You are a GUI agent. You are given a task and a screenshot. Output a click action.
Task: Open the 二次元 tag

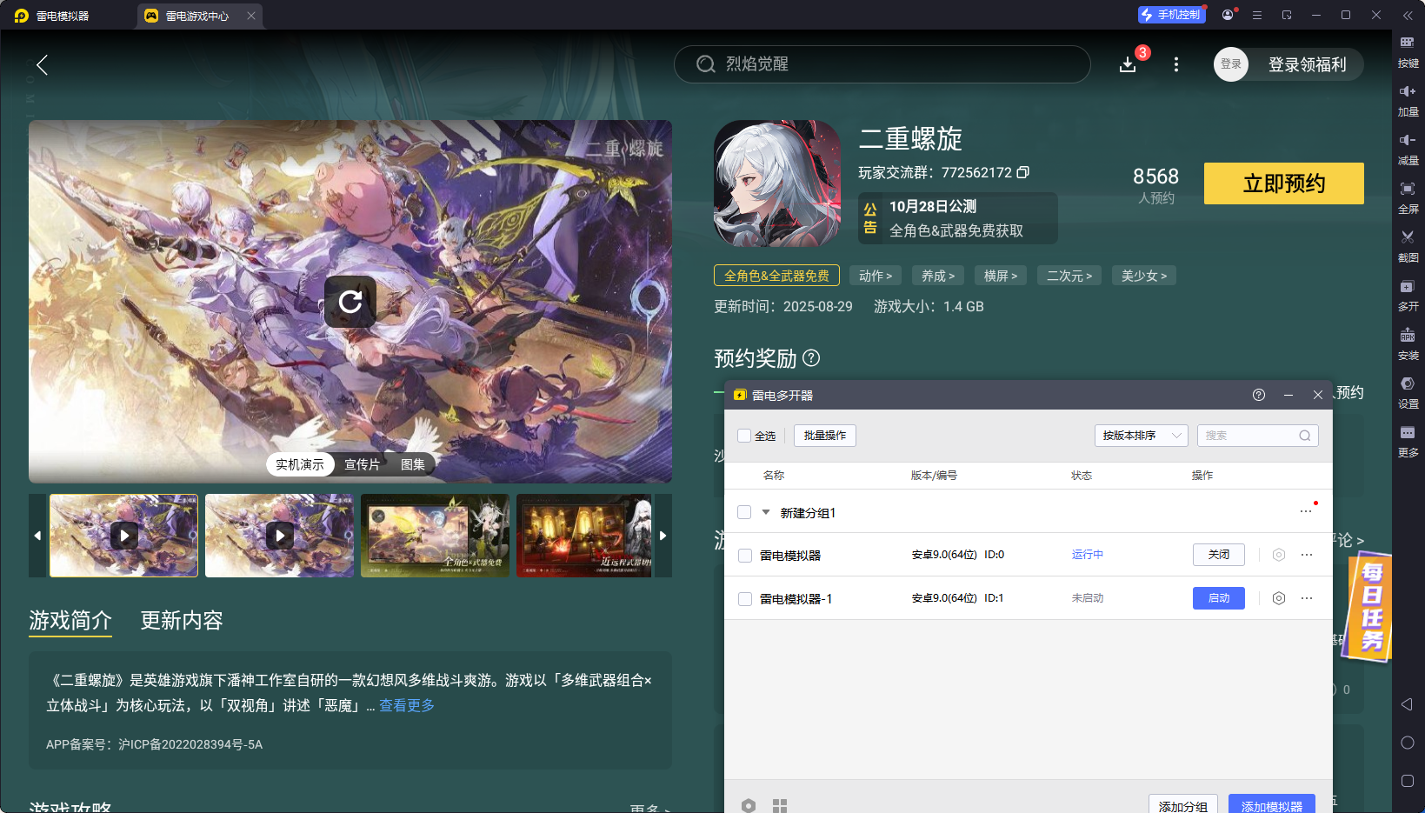click(x=1069, y=276)
